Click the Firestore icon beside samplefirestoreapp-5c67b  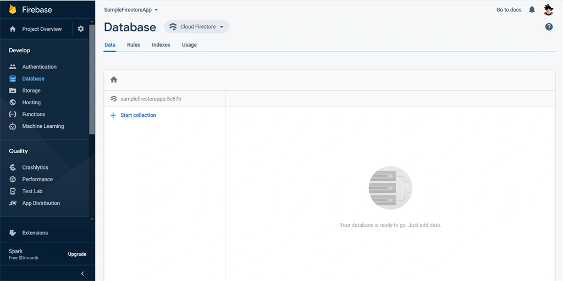pos(114,99)
